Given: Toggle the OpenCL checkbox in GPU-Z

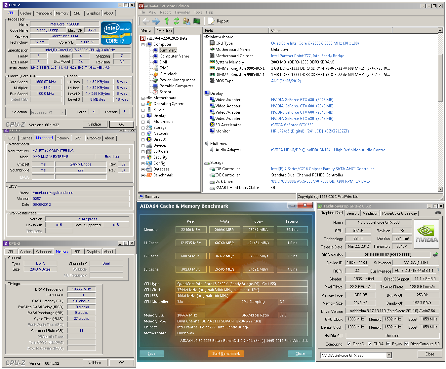Looking at the screenshot, I should point(348,344).
